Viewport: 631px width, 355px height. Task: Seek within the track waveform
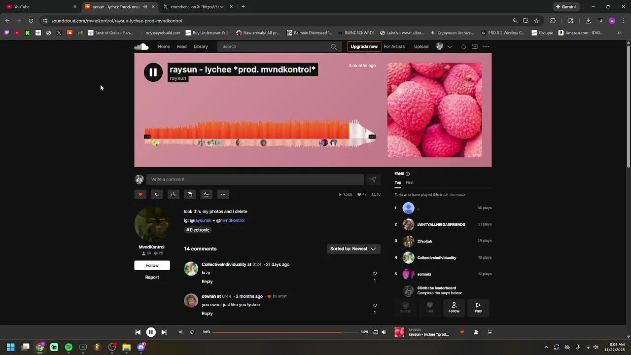[260, 133]
